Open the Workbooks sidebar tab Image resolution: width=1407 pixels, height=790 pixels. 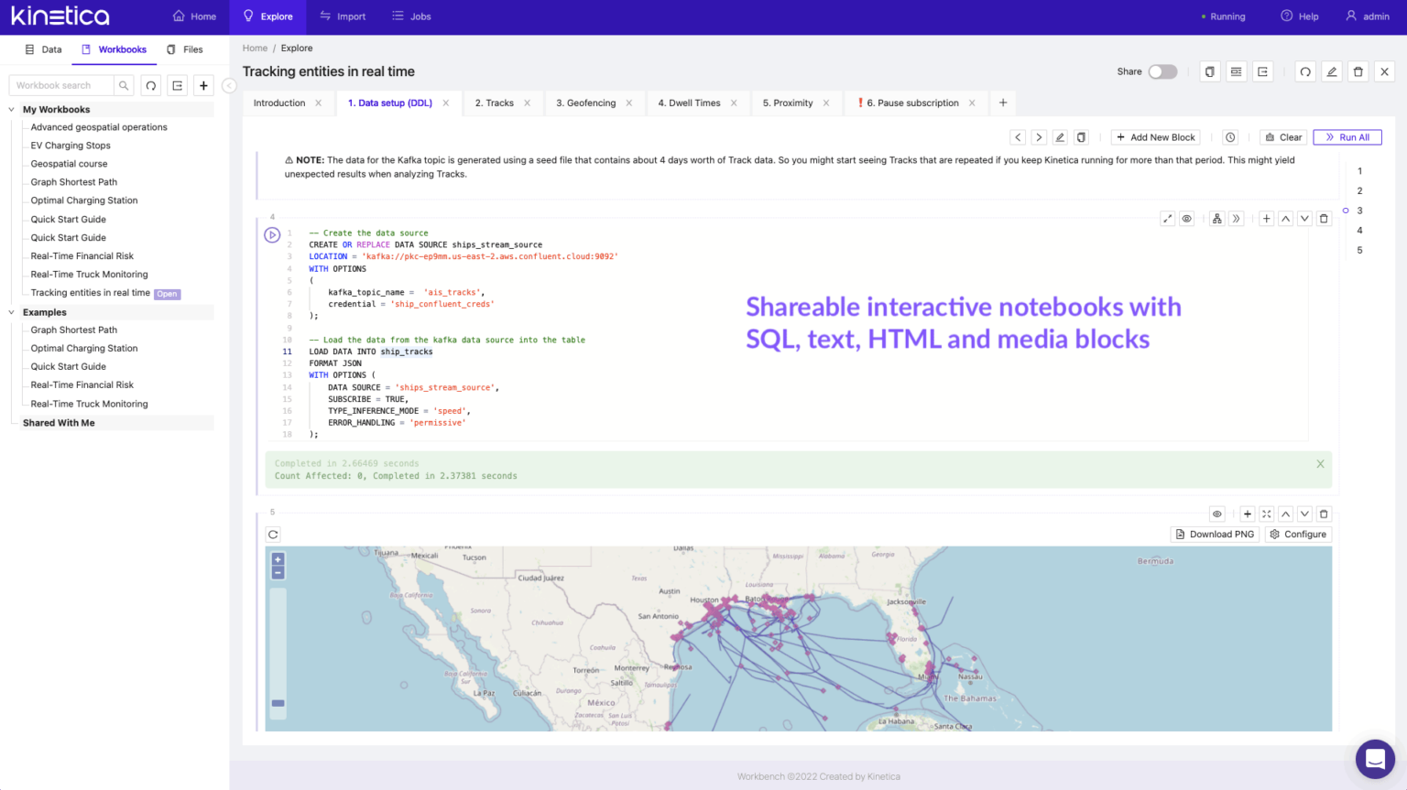coord(114,49)
